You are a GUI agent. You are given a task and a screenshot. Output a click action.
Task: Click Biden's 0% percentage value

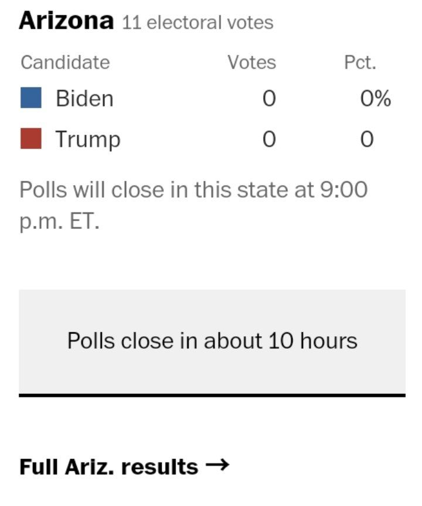click(376, 98)
